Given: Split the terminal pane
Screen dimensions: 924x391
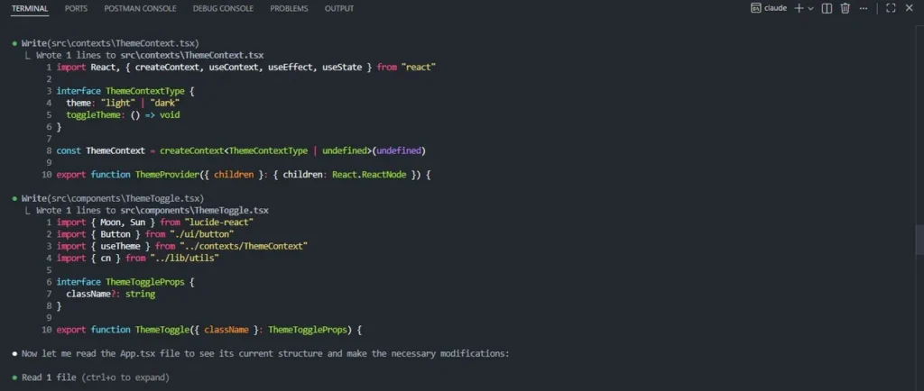Looking at the screenshot, I should 827,8.
